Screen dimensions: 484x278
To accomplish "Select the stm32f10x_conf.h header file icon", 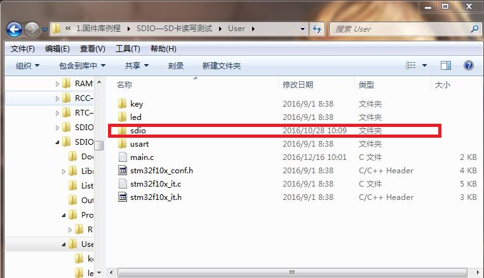I will (123, 170).
